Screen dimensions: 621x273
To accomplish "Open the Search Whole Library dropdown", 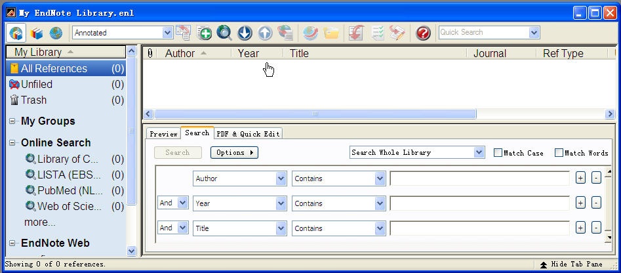I will click(x=479, y=152).
